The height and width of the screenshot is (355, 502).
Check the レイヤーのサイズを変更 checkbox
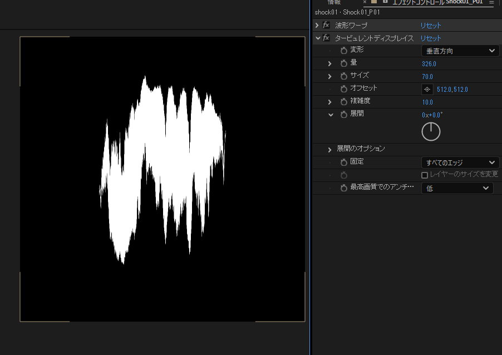point(425,175)
